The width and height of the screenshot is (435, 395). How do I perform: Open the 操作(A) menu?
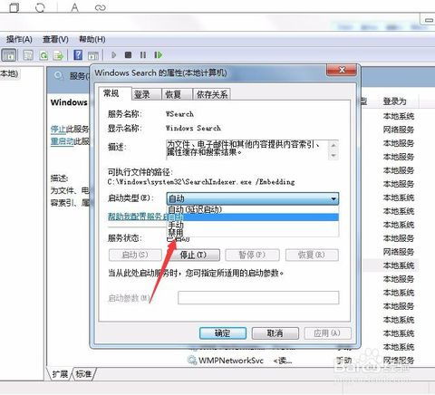coord(19,39)
